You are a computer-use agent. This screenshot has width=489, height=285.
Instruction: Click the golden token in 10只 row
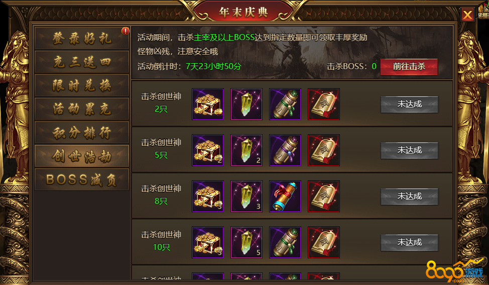pos(324,242)
